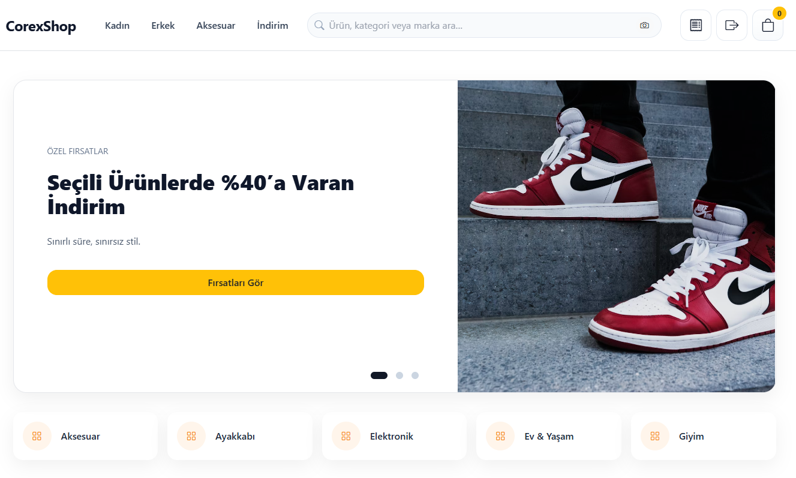Open the Kadın menu item
Image resolution: width=796 pixels, height=478 pixels.
click(117, 25)
